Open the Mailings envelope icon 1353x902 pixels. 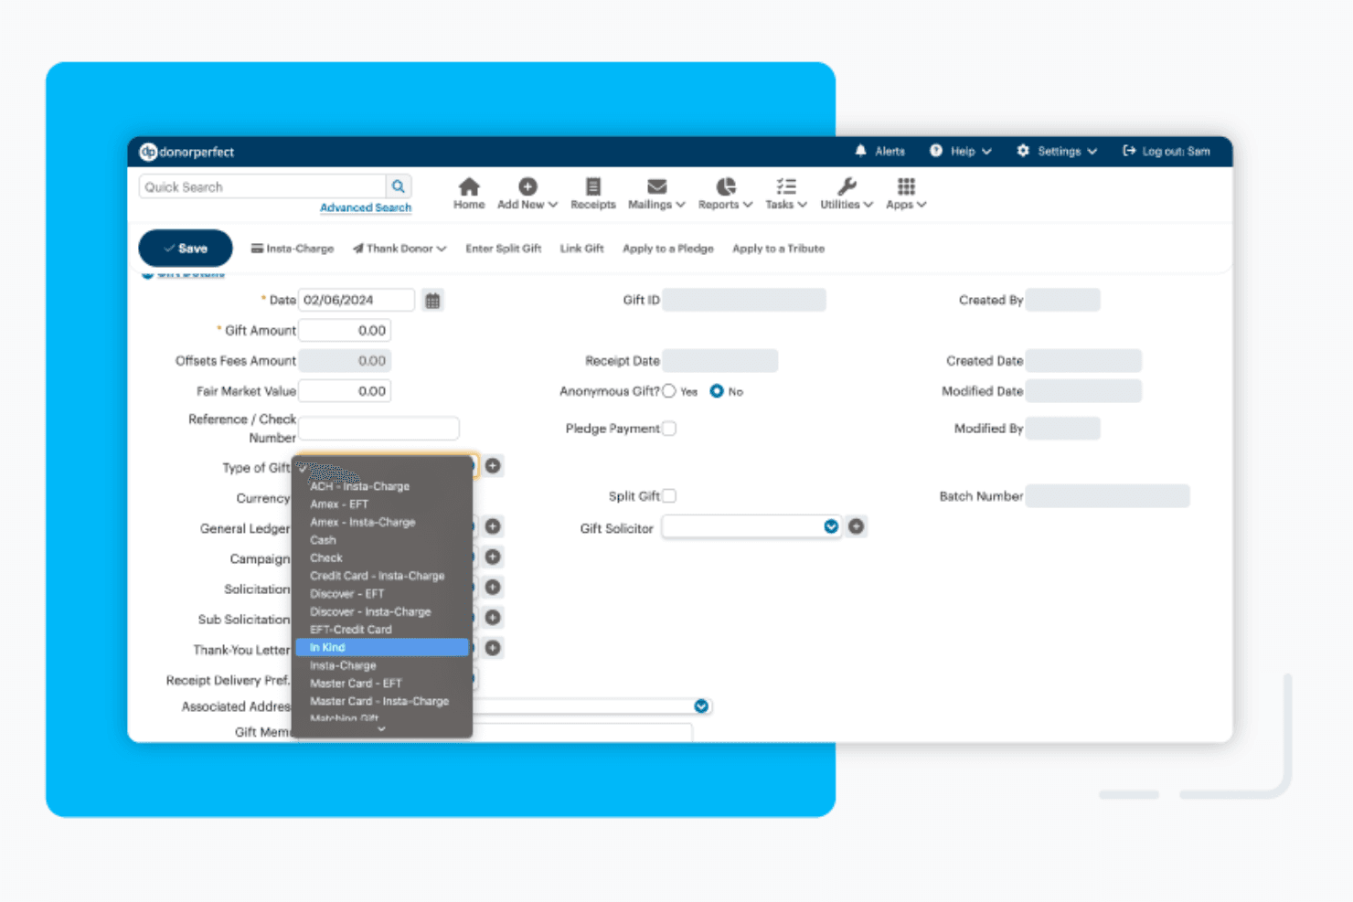[656, 186]
